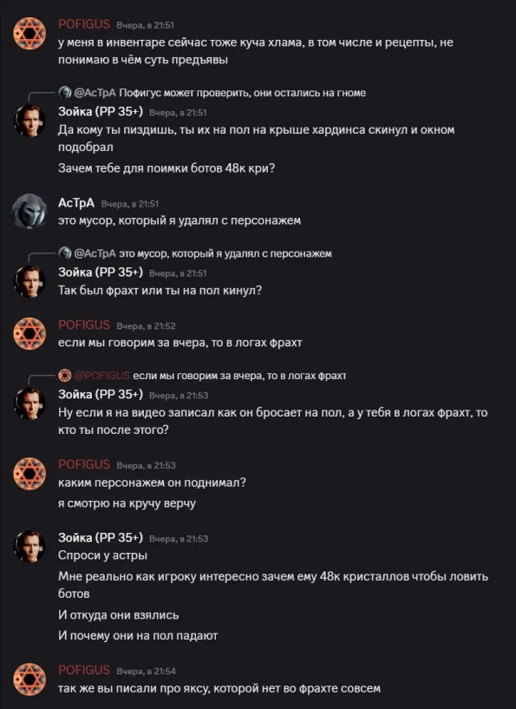This screenshot has width=516, height=709.
Task: Click the message about кручу верчу
Action: click(127, 503)
